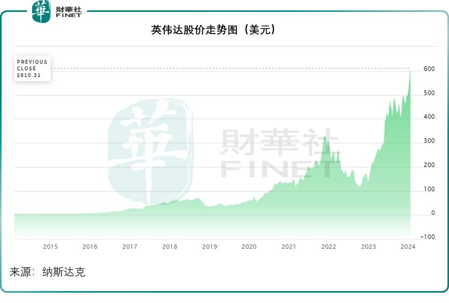Screen dimensions: 449x303
Task: Click the 2016 x-axis label
Action: tap(90, 247)
